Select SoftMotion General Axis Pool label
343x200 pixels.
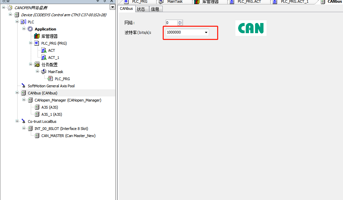51,86
